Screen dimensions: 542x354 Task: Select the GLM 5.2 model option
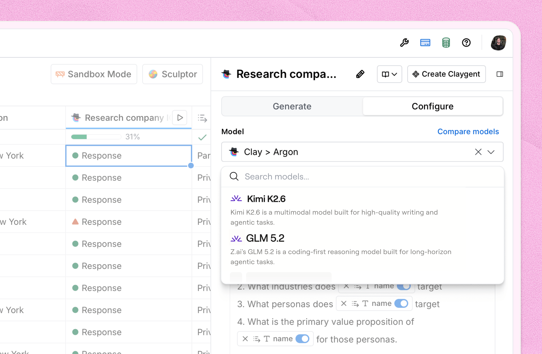(362, 249)
